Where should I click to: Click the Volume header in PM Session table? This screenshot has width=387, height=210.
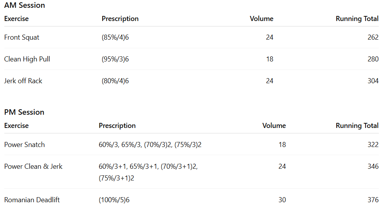[x=274, y=126]
